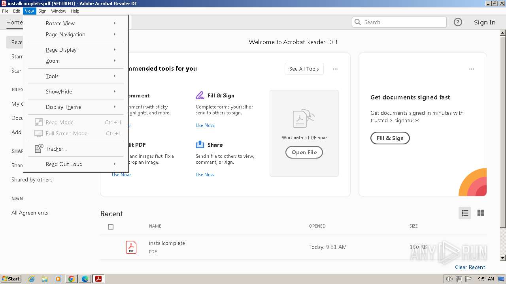Click the volume tray icon
The width and height of the screenshot is (506, 284).
click(x=449, y=279)
